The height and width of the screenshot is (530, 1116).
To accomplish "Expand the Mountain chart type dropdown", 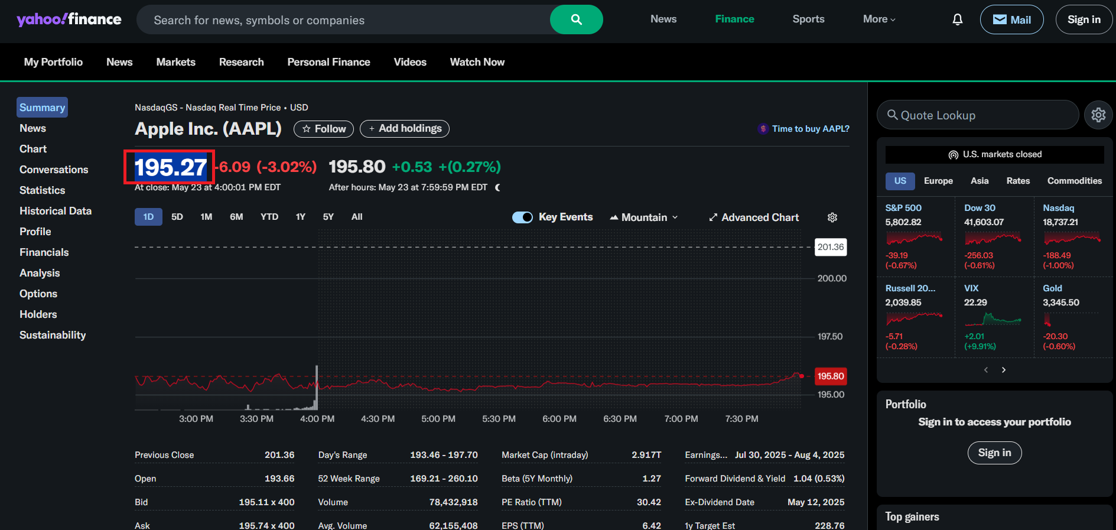I will [644, 217].
